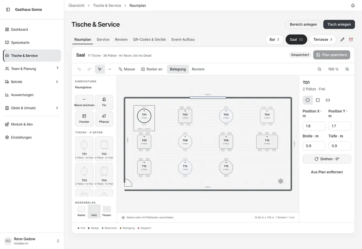Activate the Wand zeichnen tool

pyautogui.click(x=84, y=102)
